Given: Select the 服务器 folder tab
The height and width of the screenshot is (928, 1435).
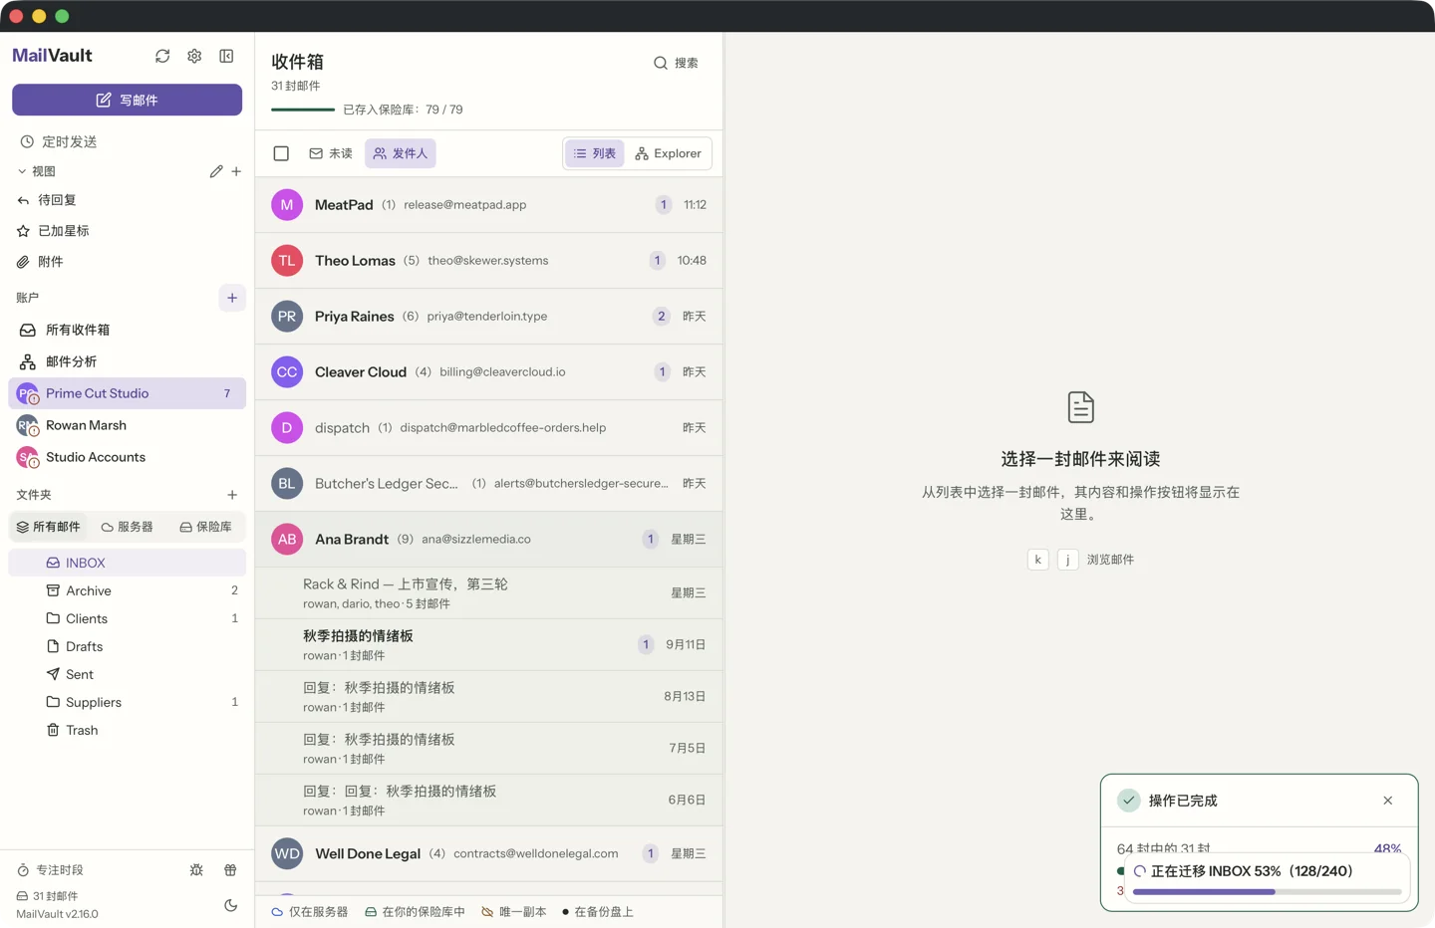Looking at the screenshot, I should pos(128,527).
